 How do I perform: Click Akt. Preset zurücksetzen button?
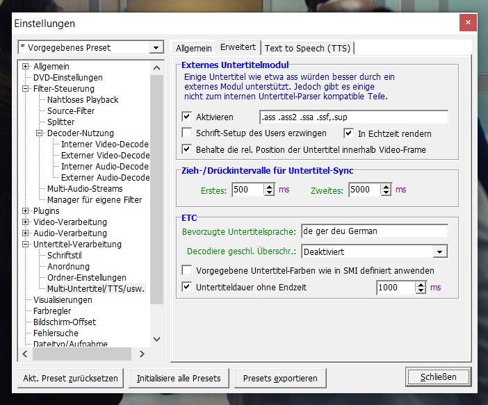pyautogui.click(x=71, y=378)
